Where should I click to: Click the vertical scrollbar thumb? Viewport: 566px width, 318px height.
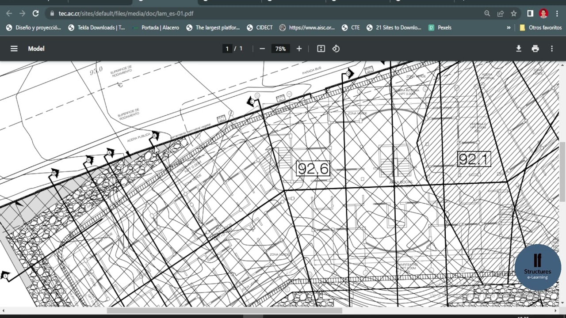(562, 172)
